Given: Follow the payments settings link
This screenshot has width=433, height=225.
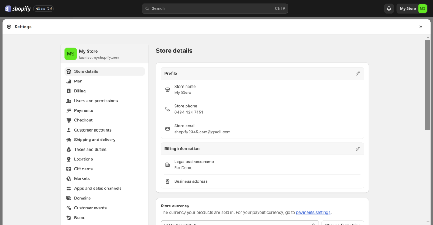Looking at the screenshot, I should [x=313, y=213].
